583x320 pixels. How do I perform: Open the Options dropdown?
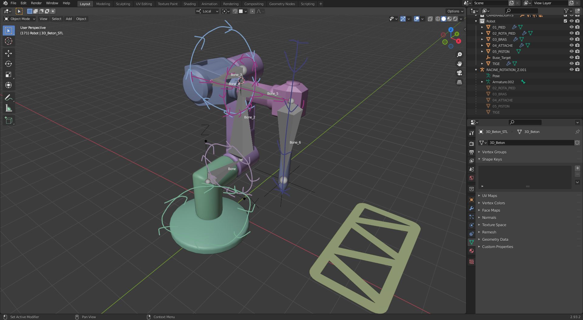click(455, 11)
